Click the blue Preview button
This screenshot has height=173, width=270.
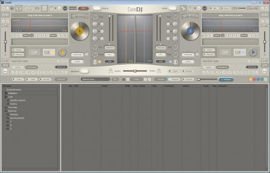226,79
